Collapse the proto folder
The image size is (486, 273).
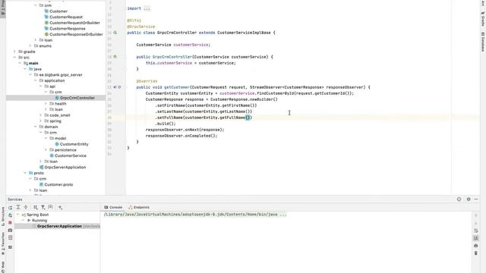click(25, 173)
